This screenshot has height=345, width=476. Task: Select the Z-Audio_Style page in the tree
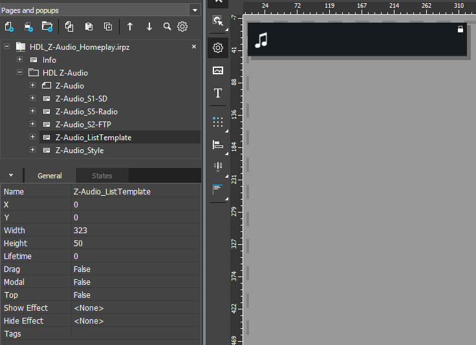tap(79, 151)
